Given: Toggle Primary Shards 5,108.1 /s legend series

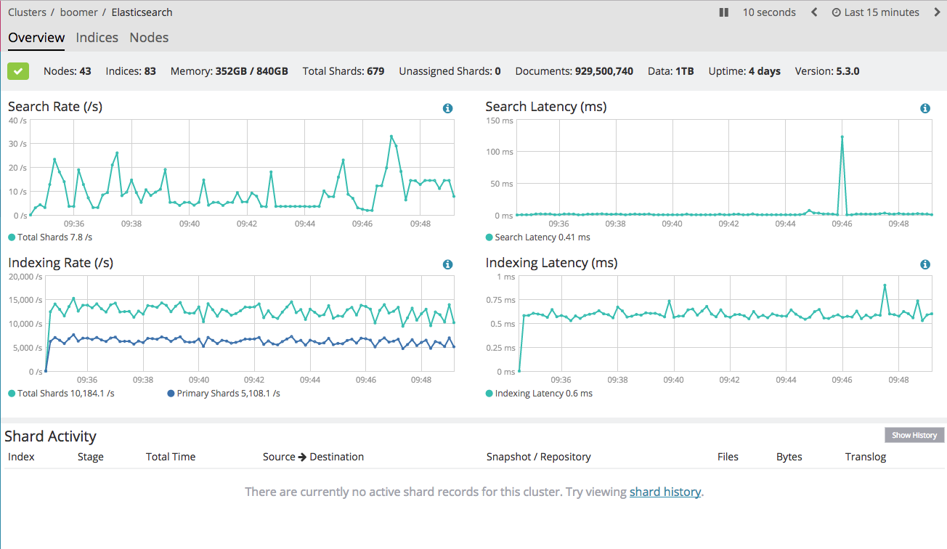Looking at the screenshot, I should coord(224,393).
